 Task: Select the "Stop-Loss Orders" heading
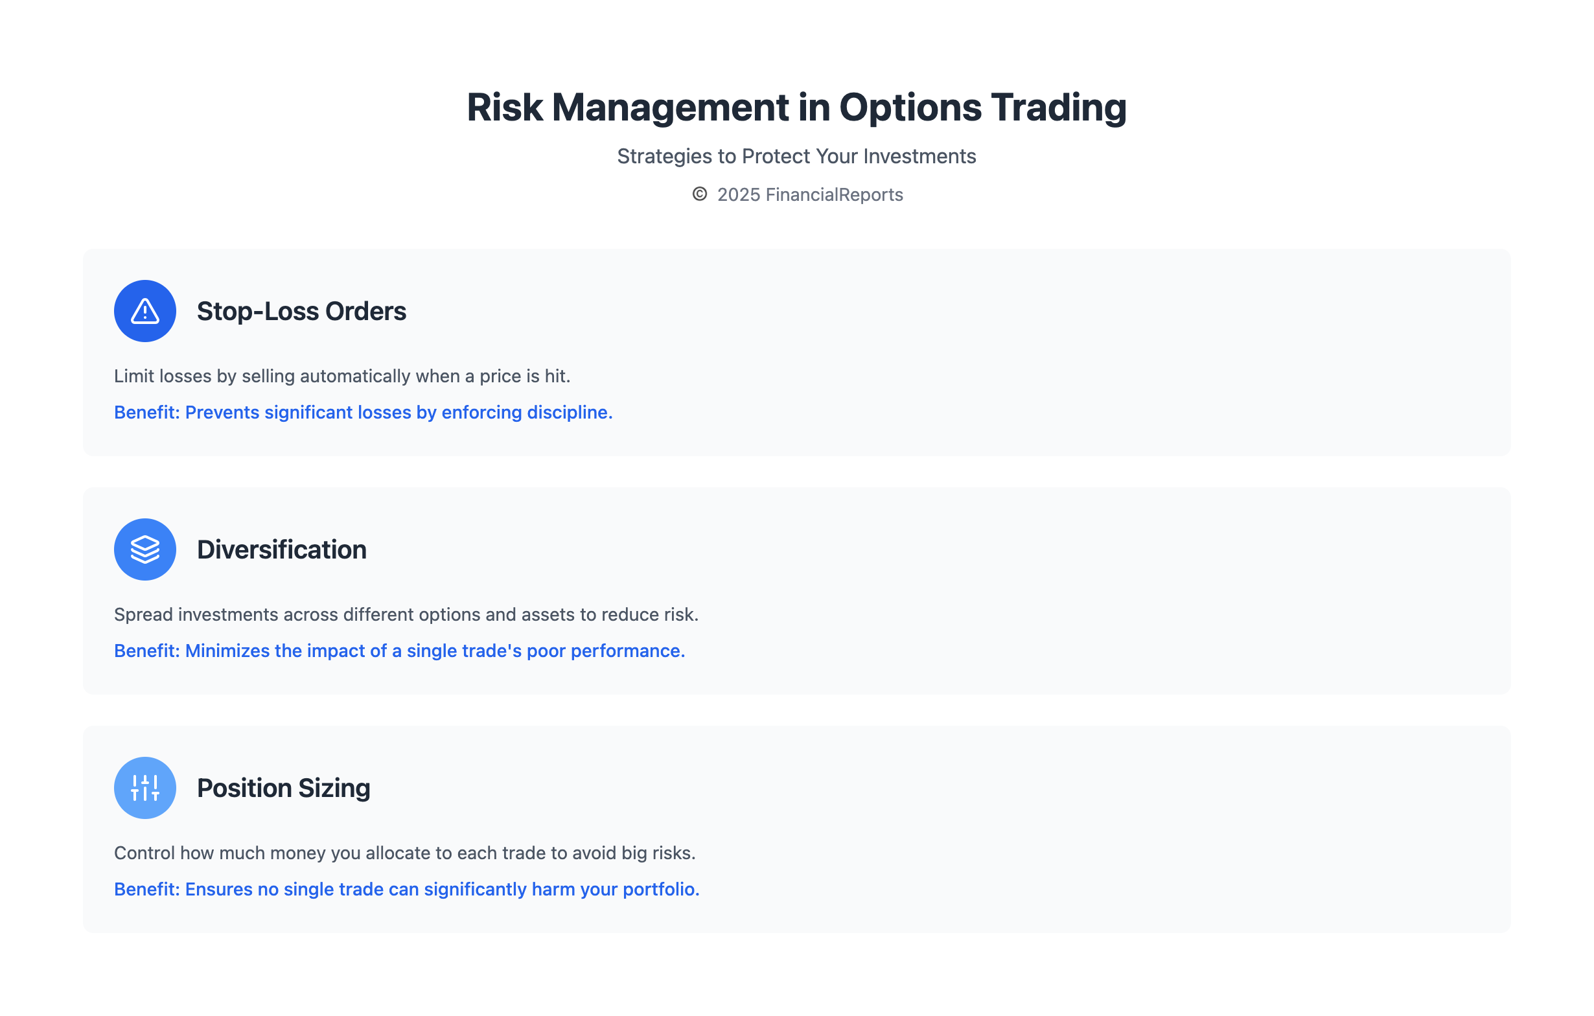(301, 311)
